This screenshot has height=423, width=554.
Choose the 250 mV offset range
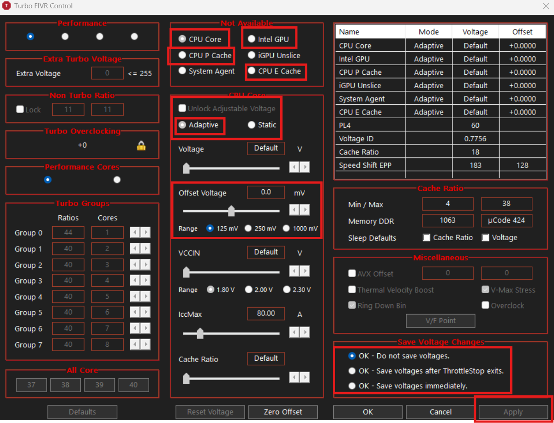[x=248, y=228]
